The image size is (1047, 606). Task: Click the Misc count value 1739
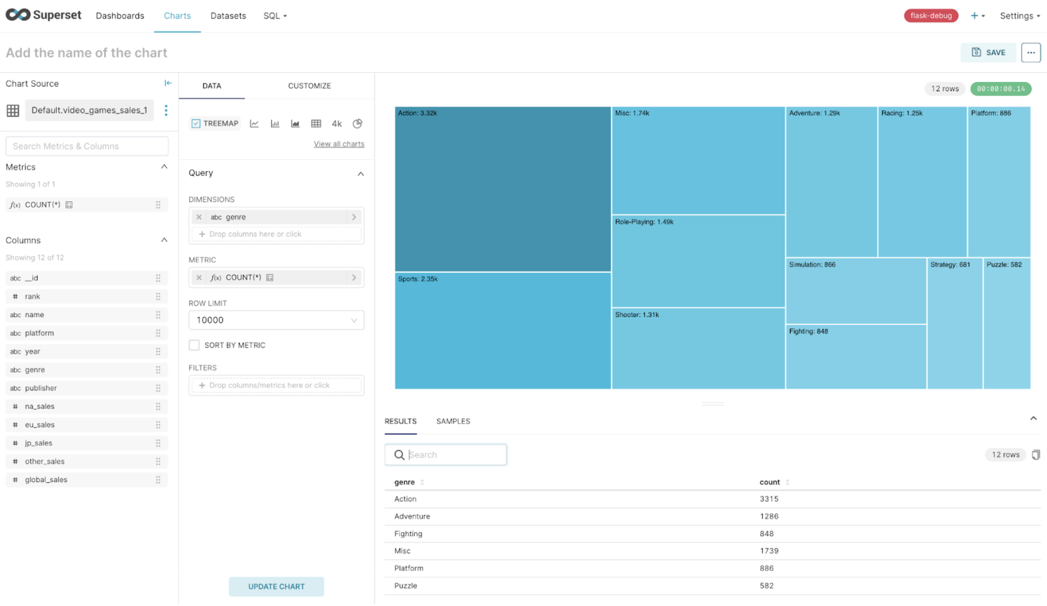tap(769, 551)
